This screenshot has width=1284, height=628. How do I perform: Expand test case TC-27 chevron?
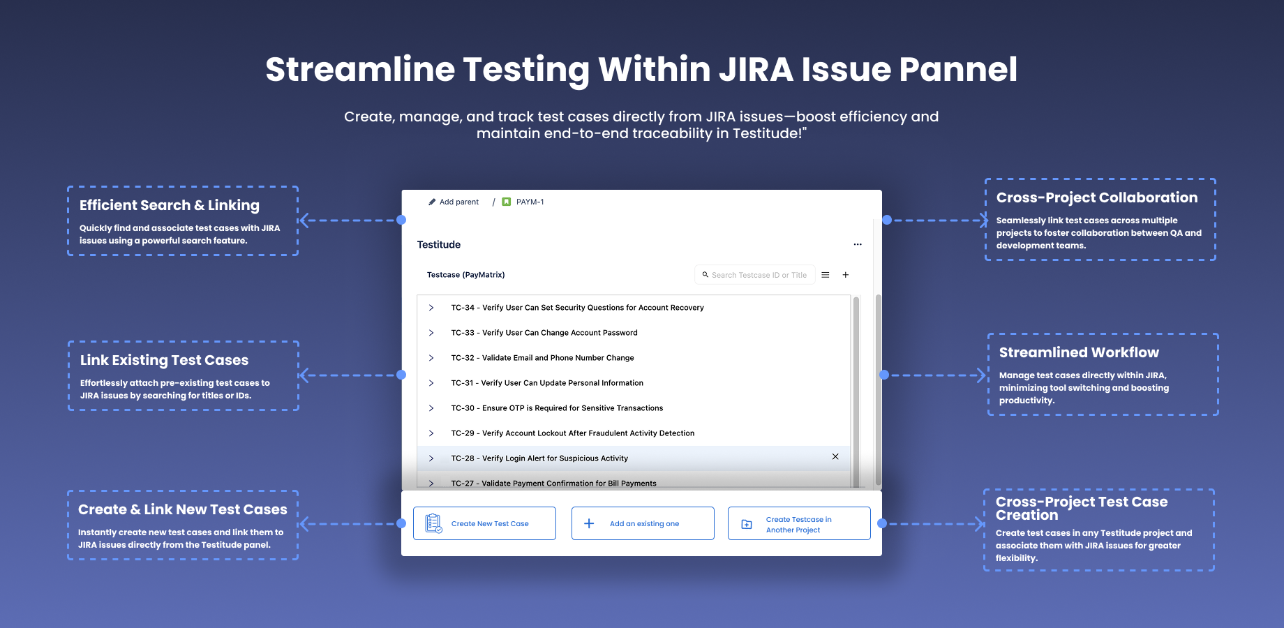pos(431,484)
